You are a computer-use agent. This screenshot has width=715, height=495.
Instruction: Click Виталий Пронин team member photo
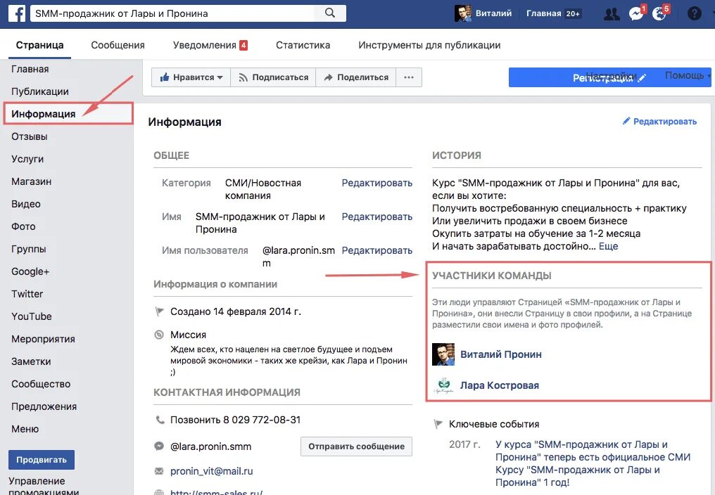[443, 354]
